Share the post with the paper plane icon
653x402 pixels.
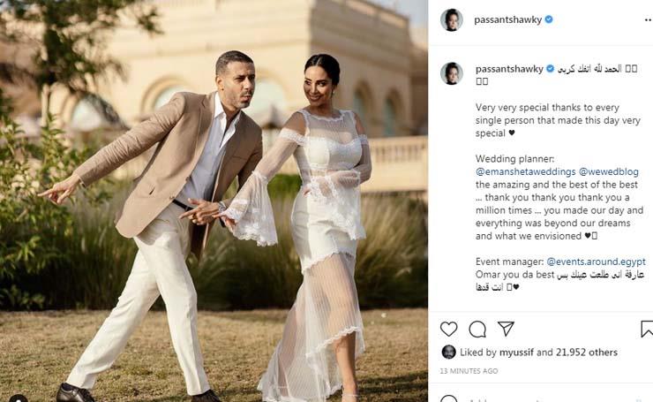coord(506,329)
